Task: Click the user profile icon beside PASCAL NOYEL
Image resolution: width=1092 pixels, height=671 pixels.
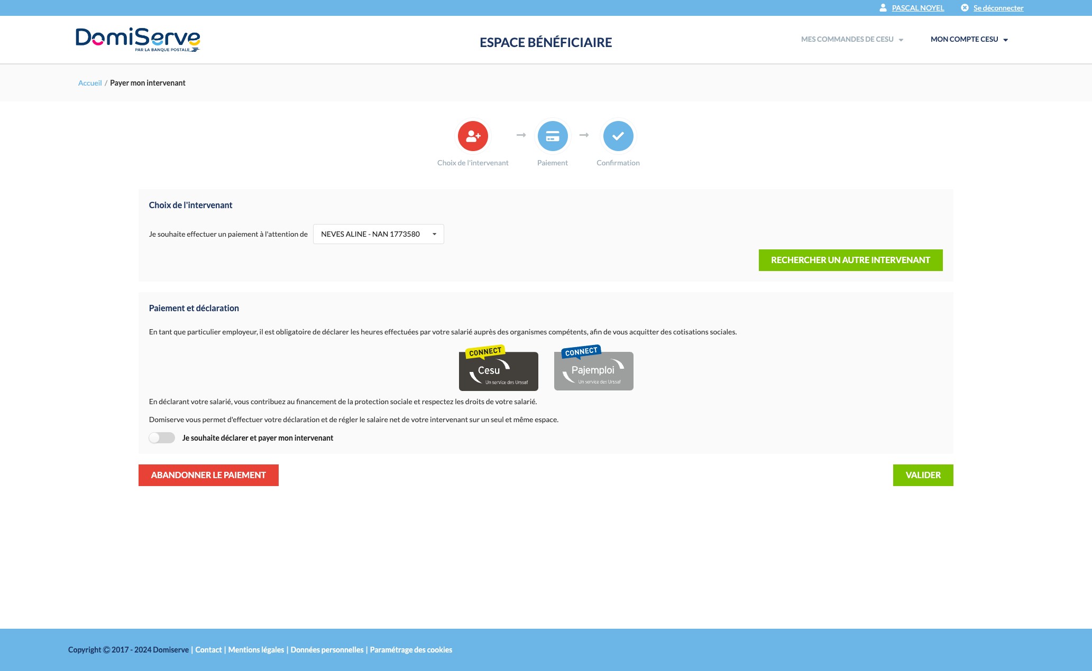Action: pos(883,7)
